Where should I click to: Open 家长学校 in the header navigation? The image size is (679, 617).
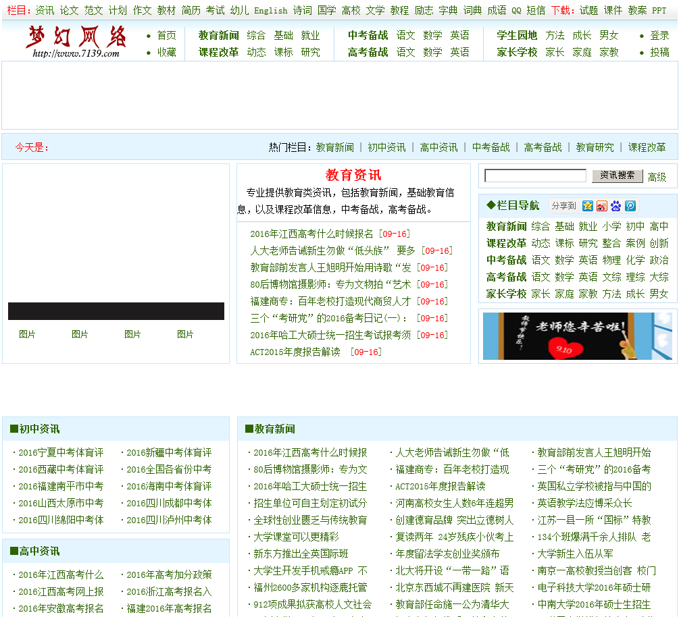pos(517,53)
